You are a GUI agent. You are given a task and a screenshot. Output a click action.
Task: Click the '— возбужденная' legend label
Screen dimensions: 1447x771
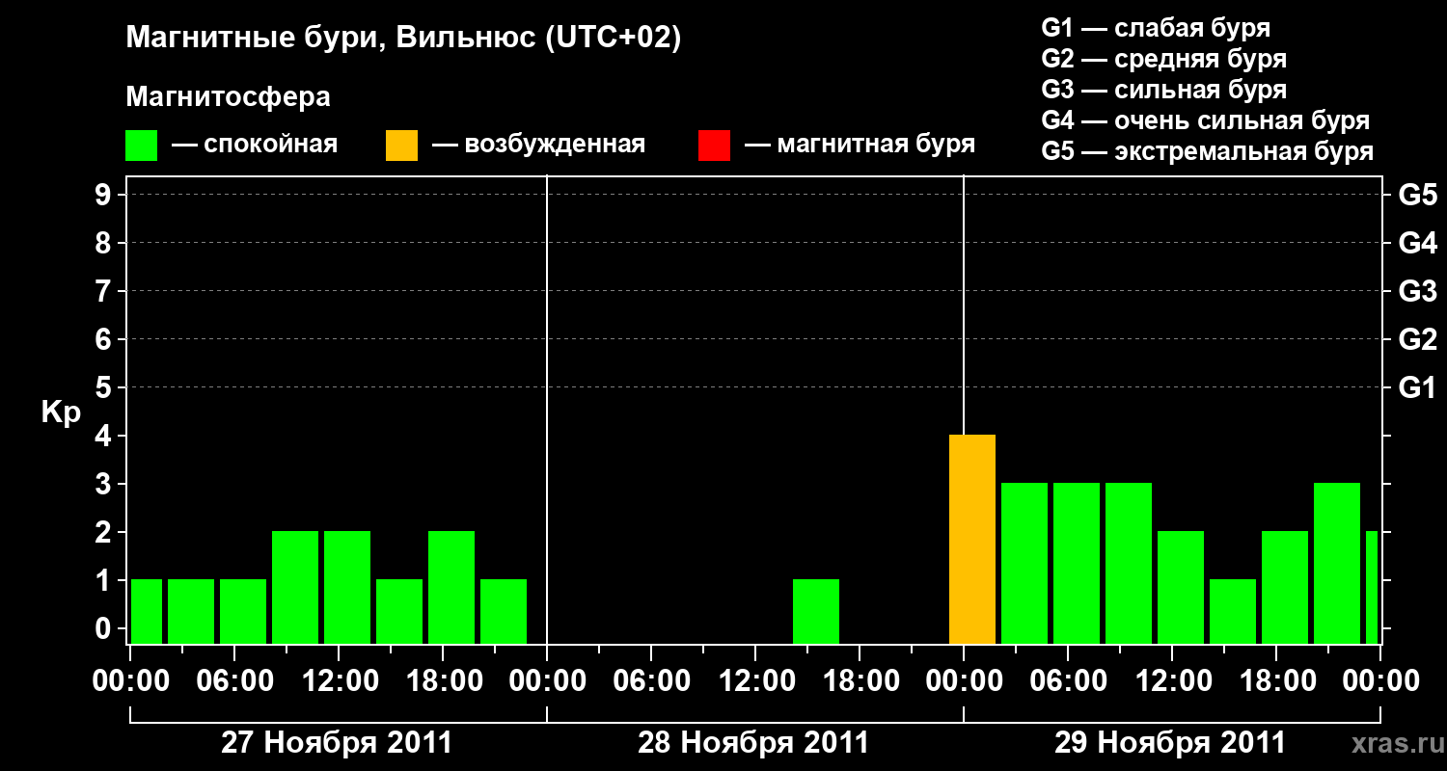[538, 145]
